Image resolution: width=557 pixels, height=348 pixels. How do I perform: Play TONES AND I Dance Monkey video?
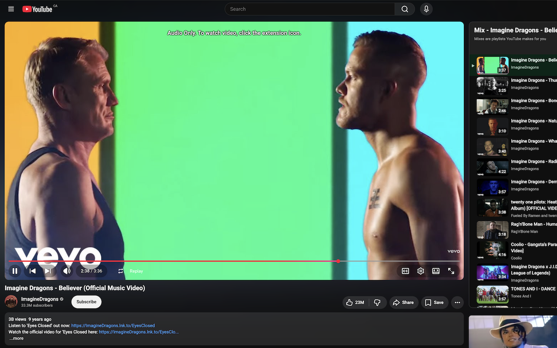pos(493,294)
